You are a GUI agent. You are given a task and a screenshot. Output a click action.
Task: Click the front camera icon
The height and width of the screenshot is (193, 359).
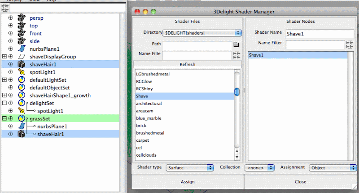[22, 33]
